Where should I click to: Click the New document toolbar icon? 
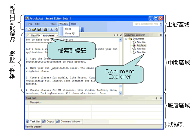click(29, 29)
